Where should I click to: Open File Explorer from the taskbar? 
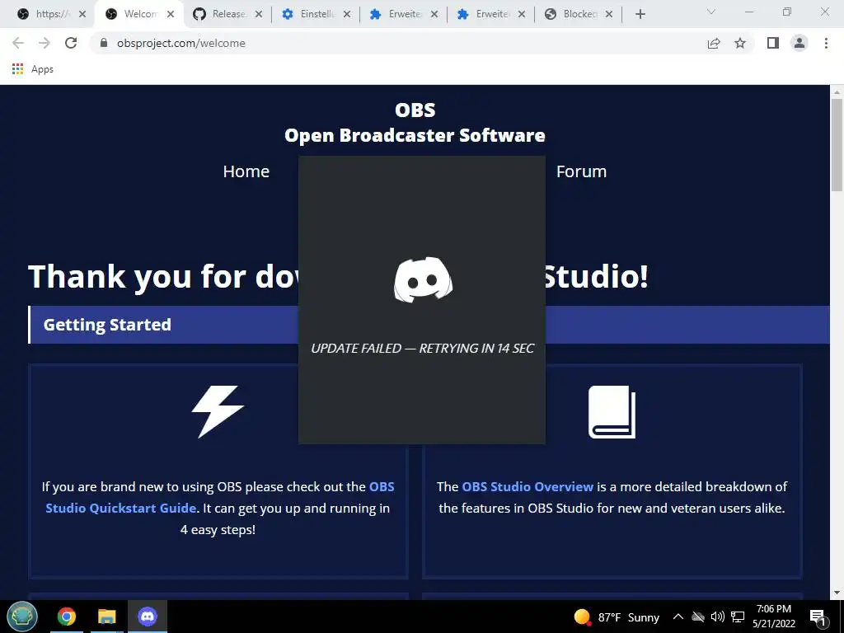(107, 617)
